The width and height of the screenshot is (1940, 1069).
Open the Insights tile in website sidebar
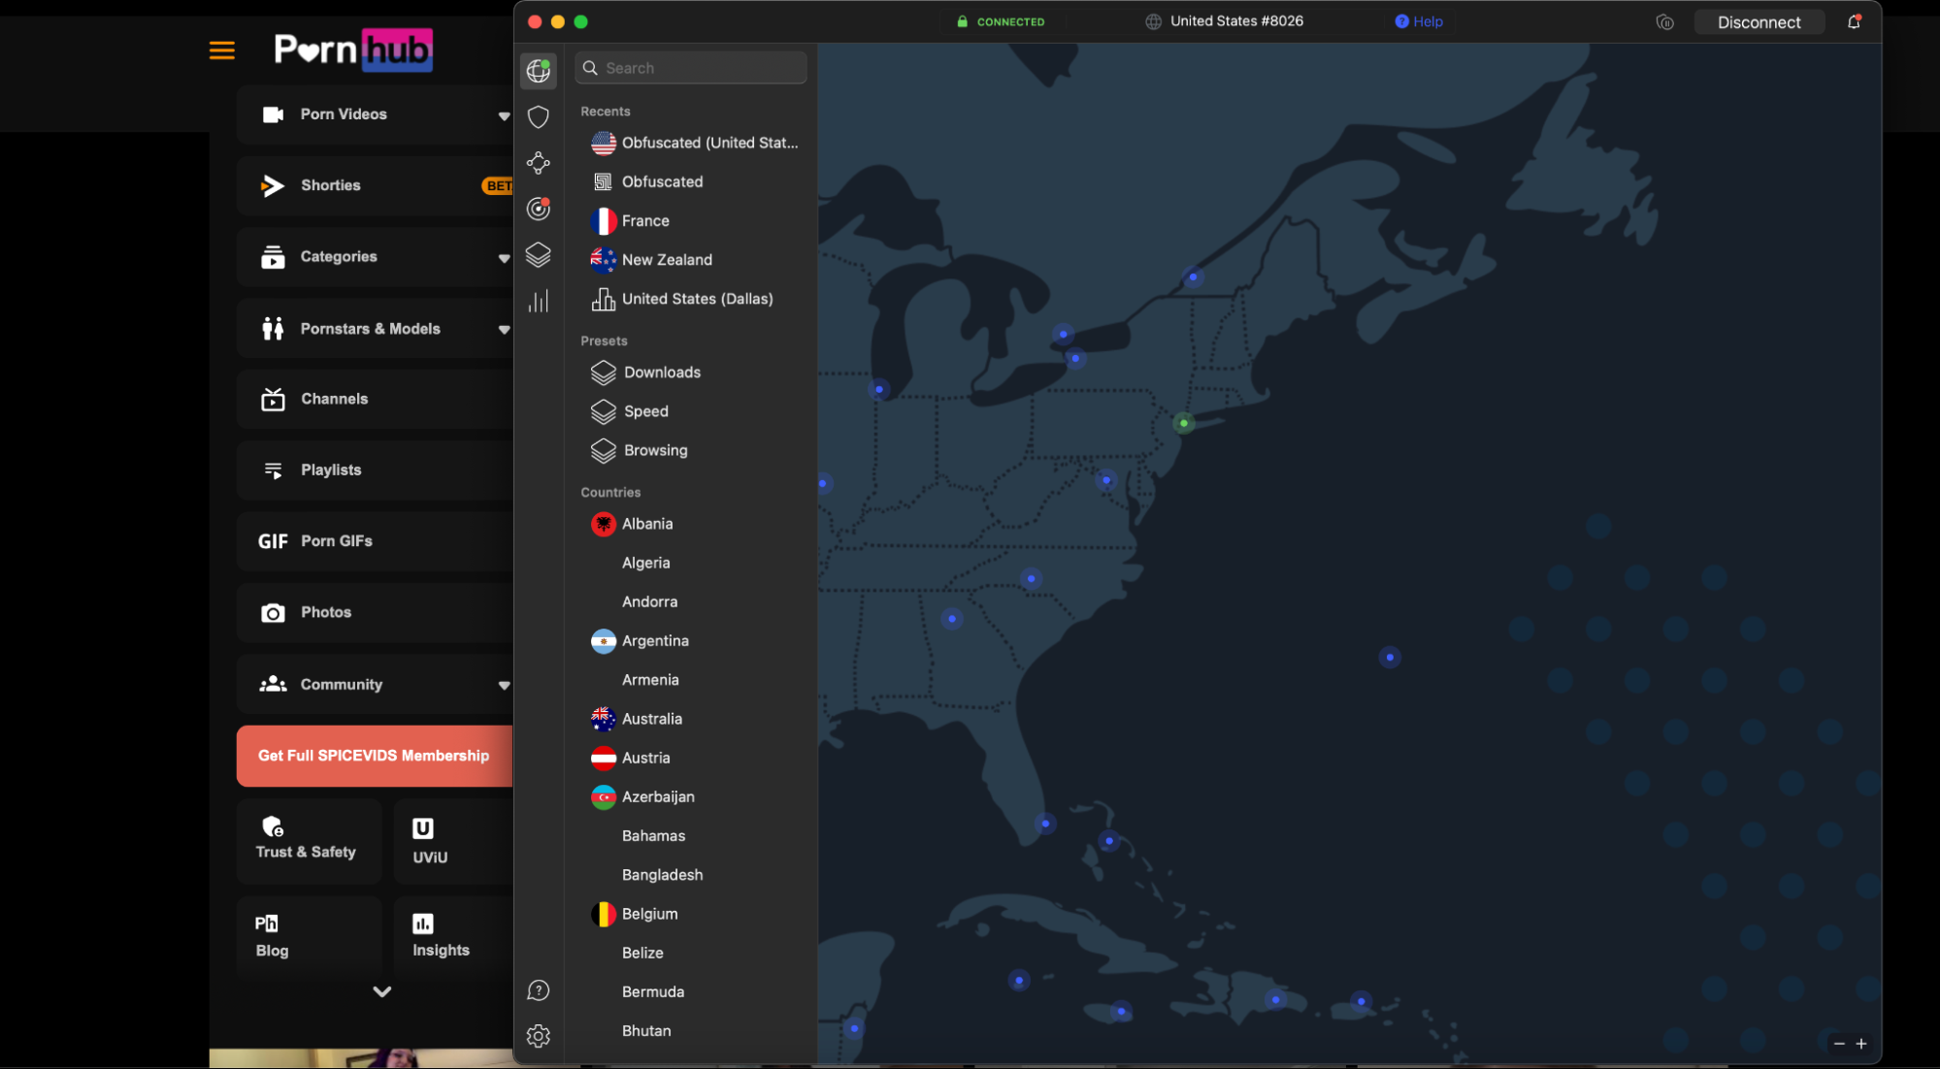tap(453, 935)
